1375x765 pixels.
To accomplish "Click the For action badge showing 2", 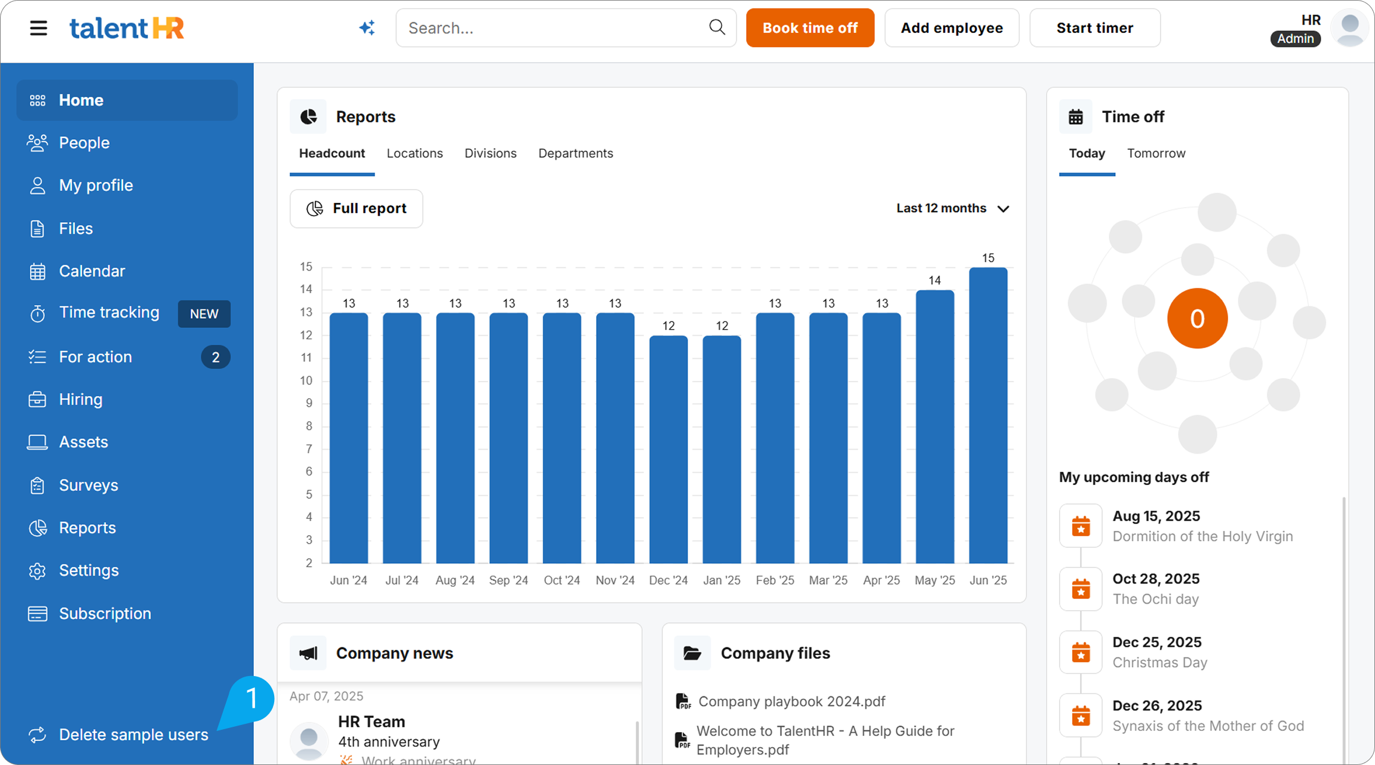I will [216, 357].
